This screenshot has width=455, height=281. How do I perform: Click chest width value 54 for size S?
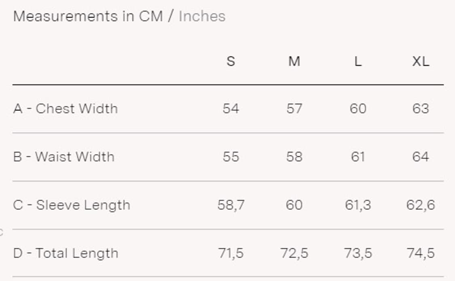(231, 109)
